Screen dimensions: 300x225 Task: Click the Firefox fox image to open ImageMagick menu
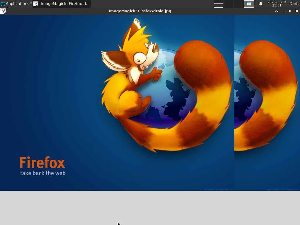click(x=150, y=103)
